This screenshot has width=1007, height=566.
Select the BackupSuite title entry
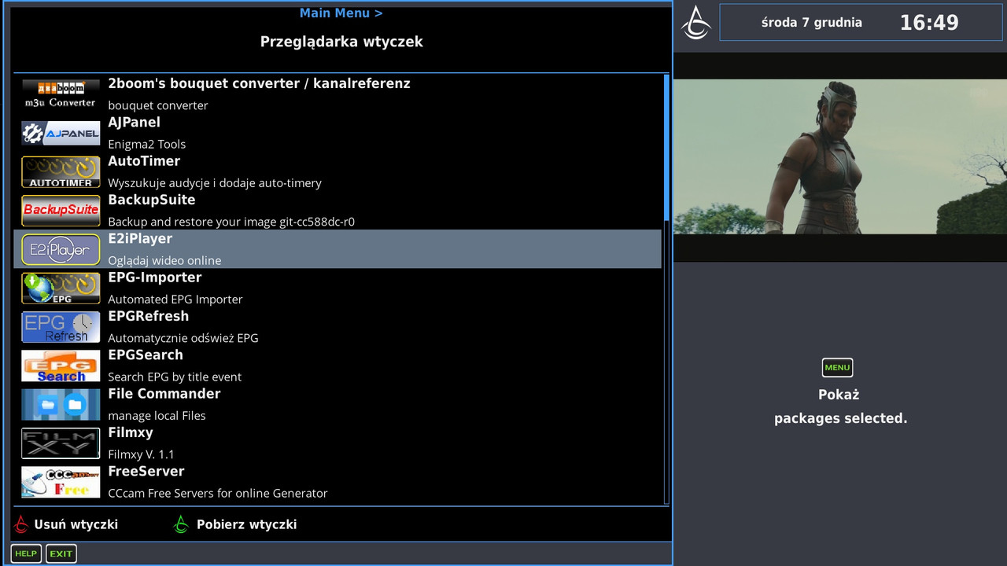(x=151, y=200)
